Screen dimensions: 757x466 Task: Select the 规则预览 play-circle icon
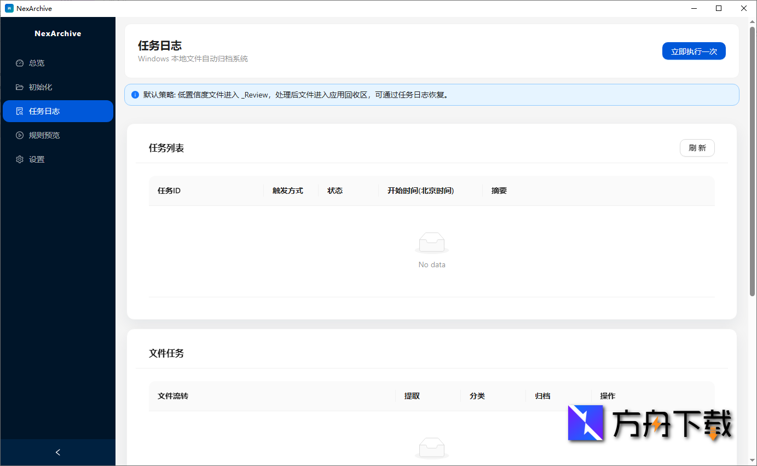[x=20, y=135]
